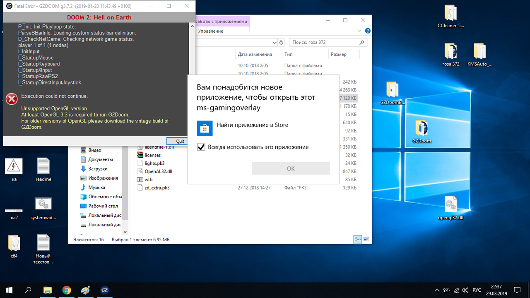Sort by 'Размер' column header
This screenshot has width=530, height=298.
pos(338,54)
